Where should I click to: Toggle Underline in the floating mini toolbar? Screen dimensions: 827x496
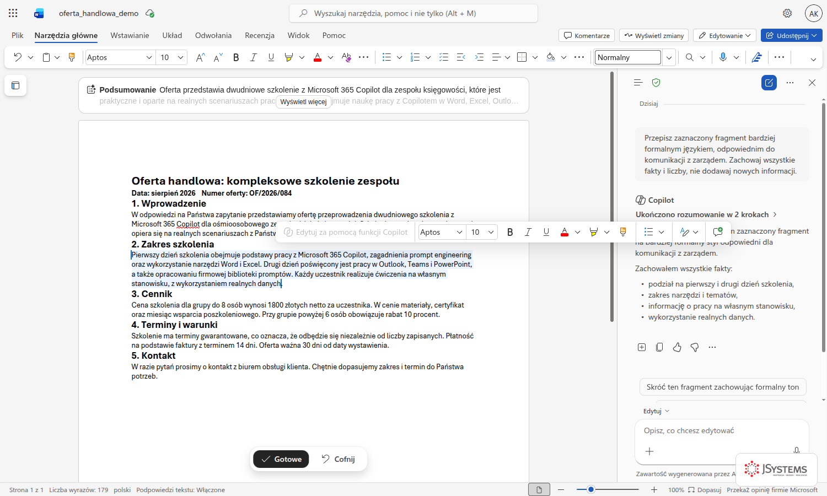[x=546, y=232]
